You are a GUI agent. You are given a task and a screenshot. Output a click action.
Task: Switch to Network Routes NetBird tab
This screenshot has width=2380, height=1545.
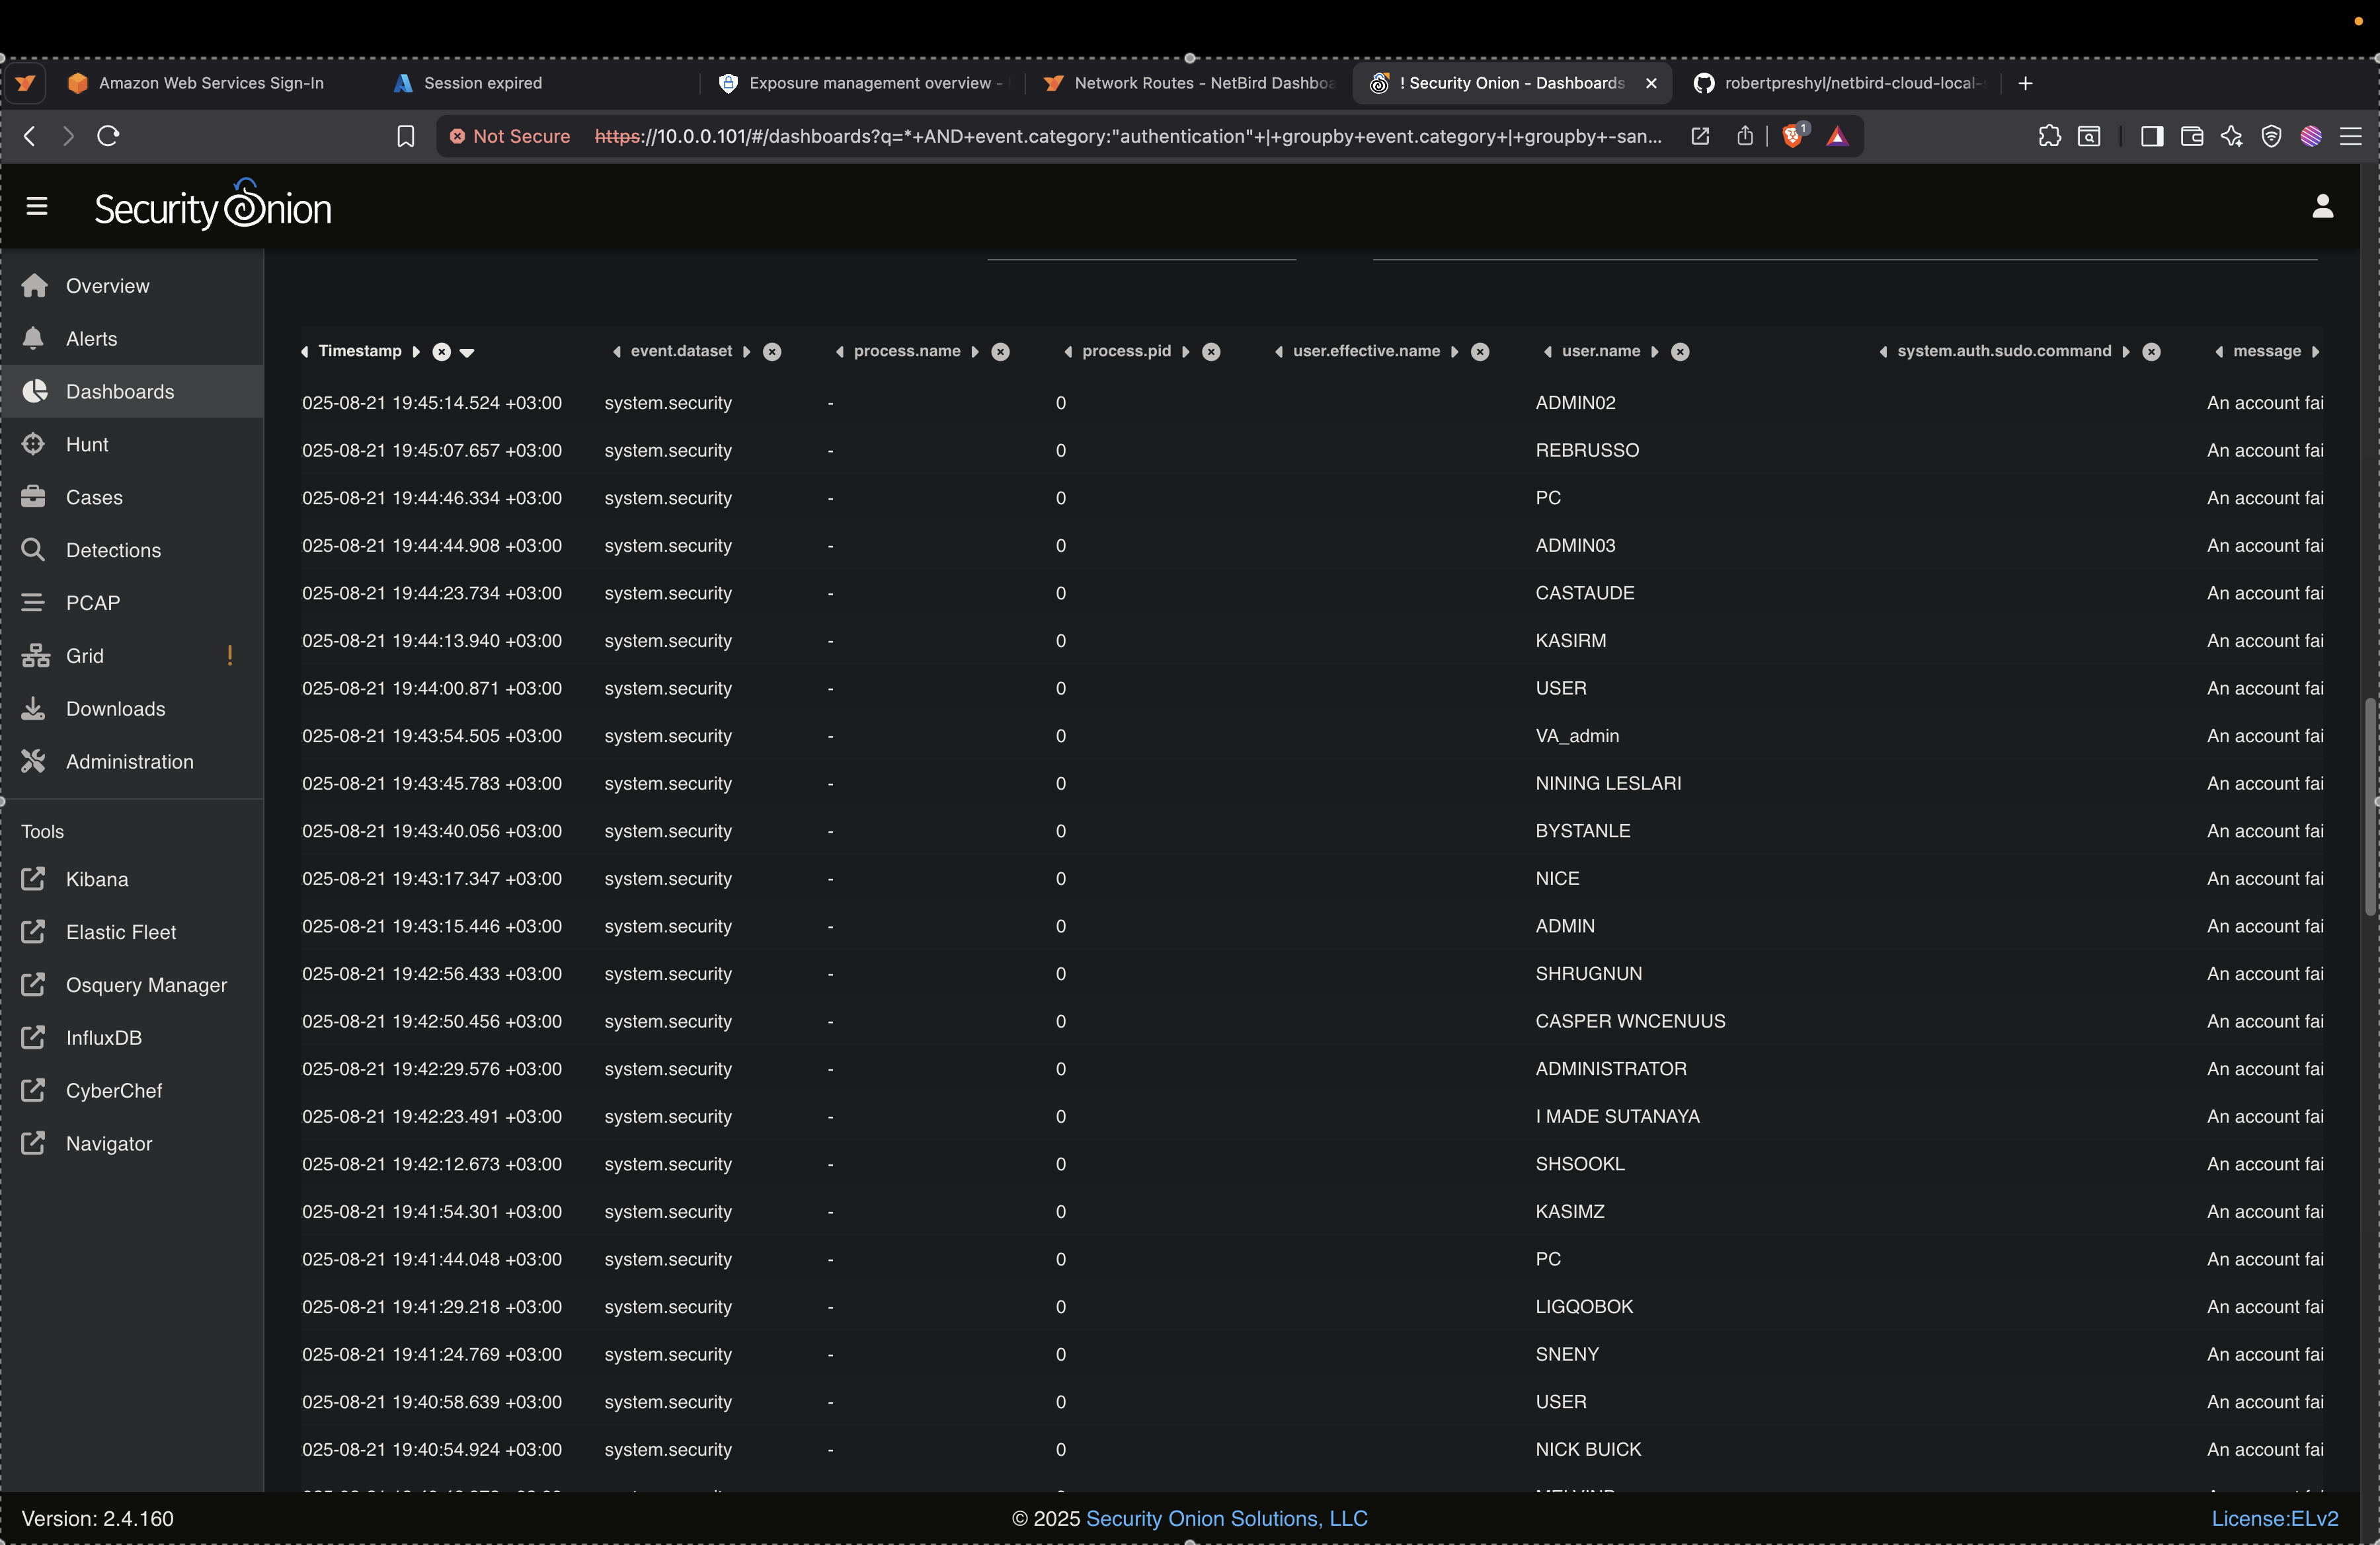tap(1190, 83)
